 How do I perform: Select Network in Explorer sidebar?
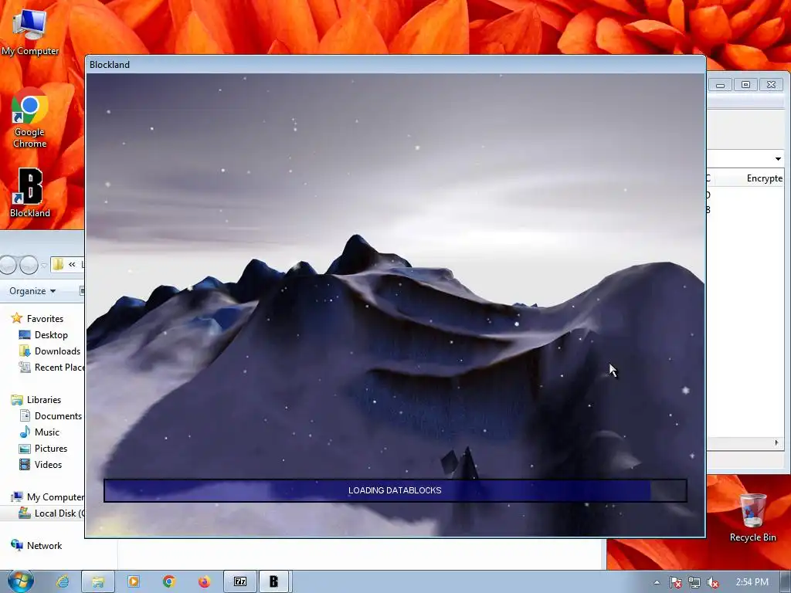point(44,546)
